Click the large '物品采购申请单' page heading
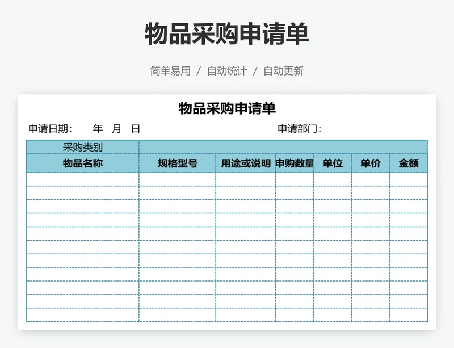Viewport: 454px width, 348px height. (226, 34)
